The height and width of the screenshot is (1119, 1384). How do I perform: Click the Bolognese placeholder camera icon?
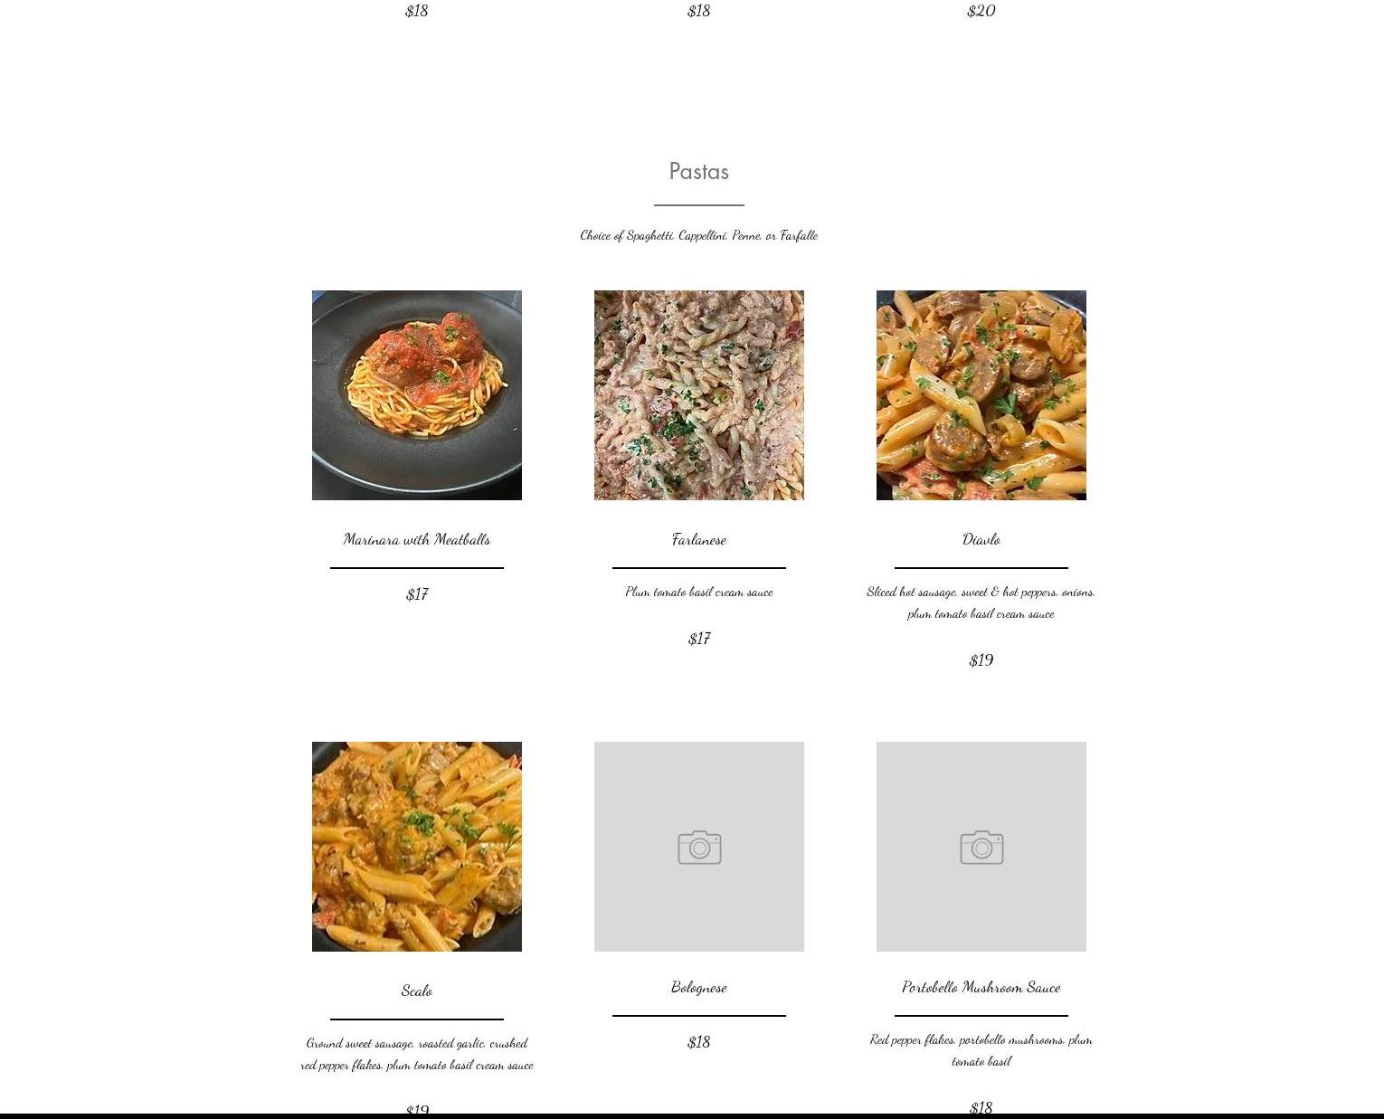coord(699,848)
